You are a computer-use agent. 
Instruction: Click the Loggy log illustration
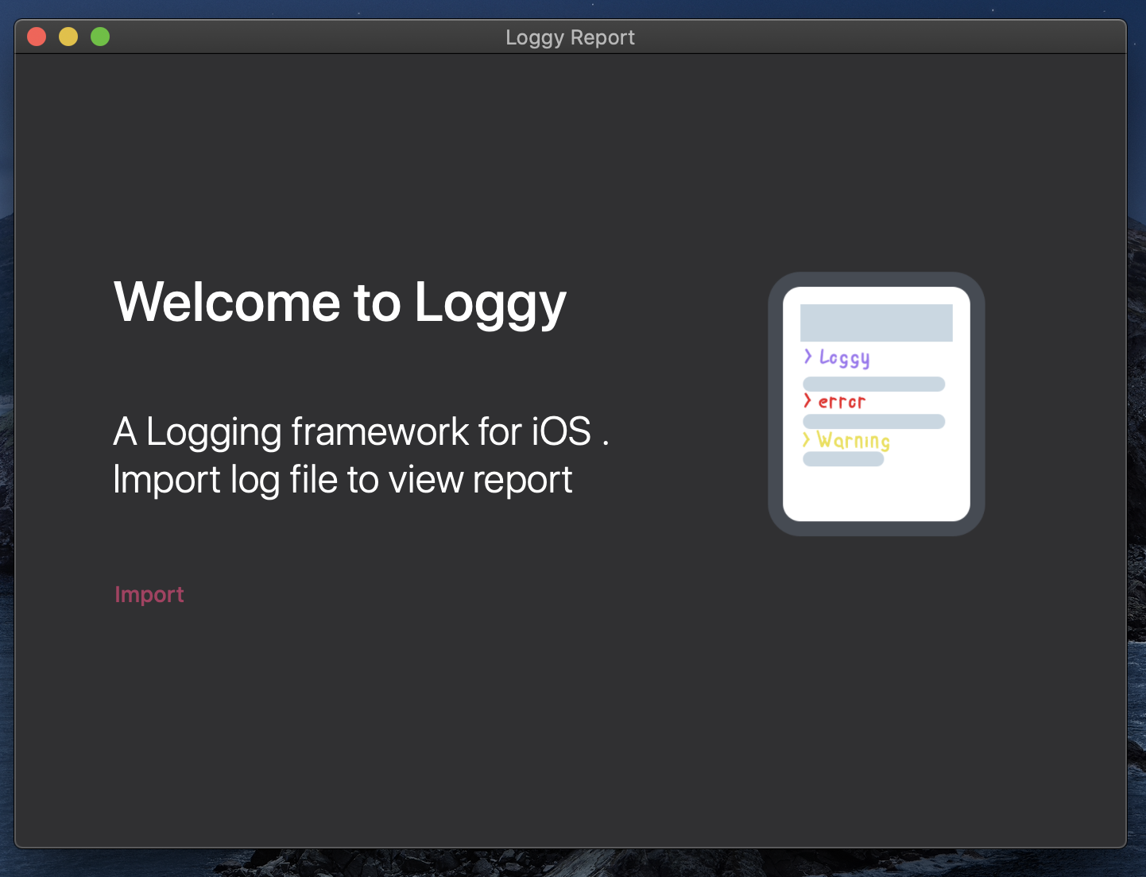pos(877,404)
